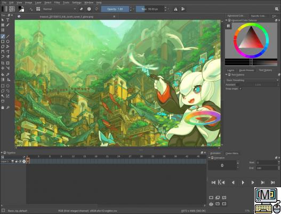Screen dimensions: 281x214
Task: Collapse the Advanced Color Selector docker
Action: pyautogui.click(x=226, y=20)
